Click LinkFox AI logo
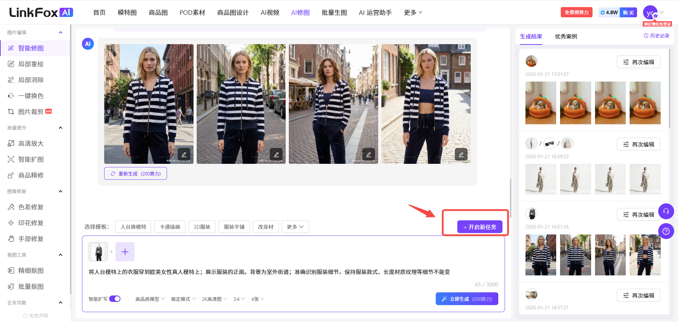 point(41,12)
